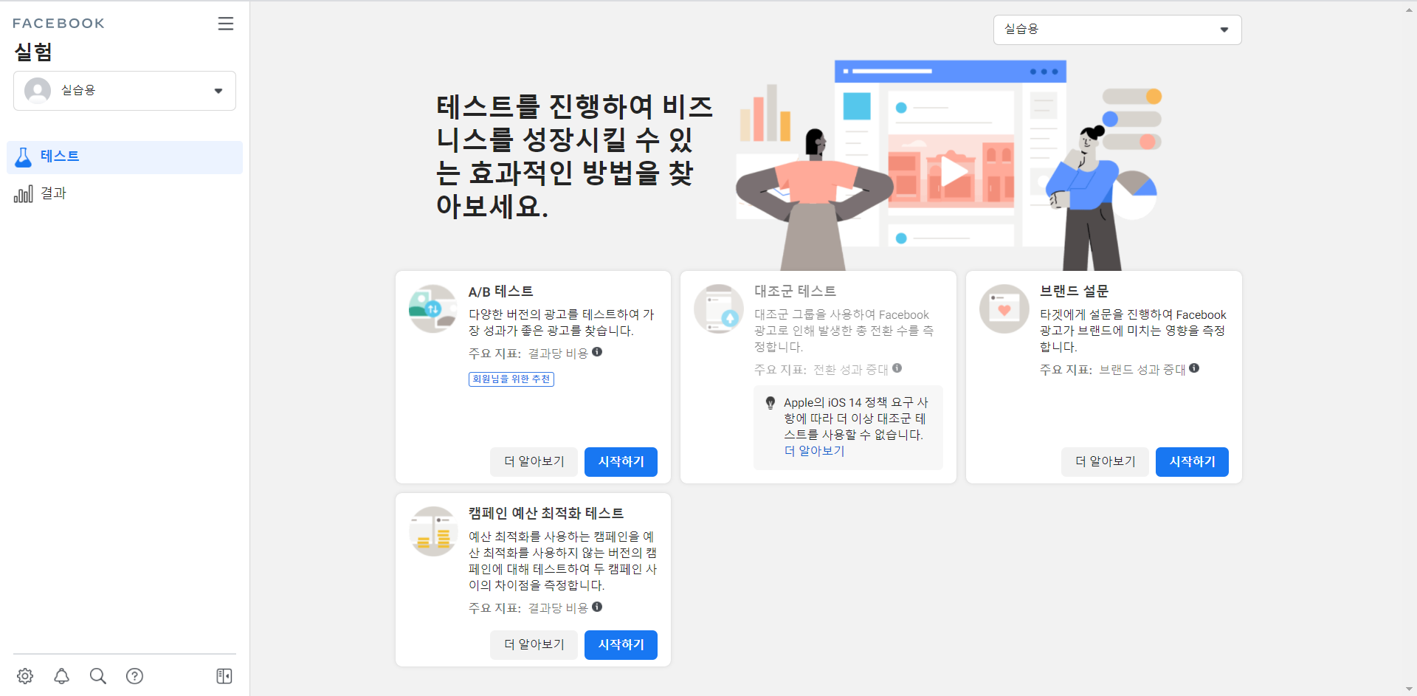Click the A/B 테스트 card title
The image size is (1417, 696).
click(x=501, y=292)
